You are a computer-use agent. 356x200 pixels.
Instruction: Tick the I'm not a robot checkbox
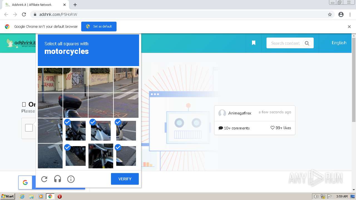tap(29, 128)
